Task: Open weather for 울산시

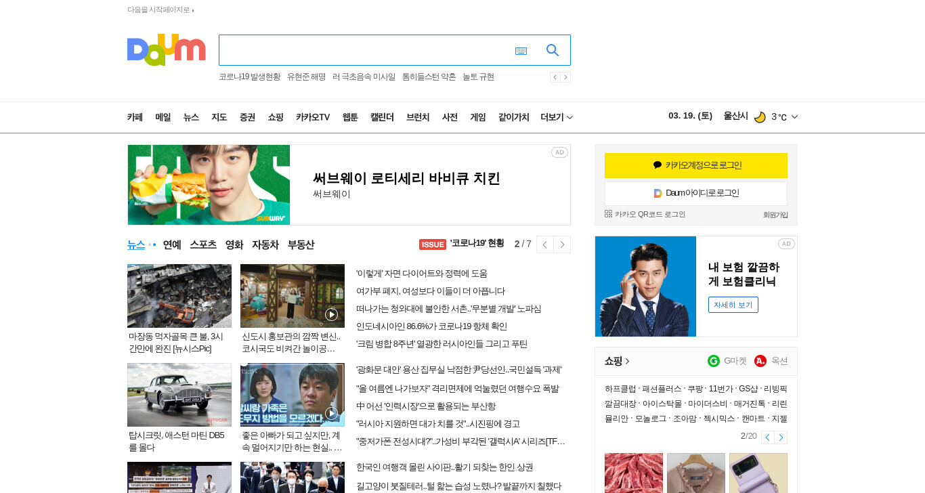Action: pos(735,116)
